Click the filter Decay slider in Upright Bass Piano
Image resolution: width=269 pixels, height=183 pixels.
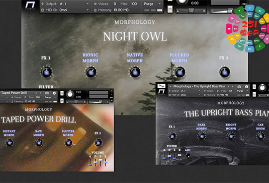click(169, 156)
